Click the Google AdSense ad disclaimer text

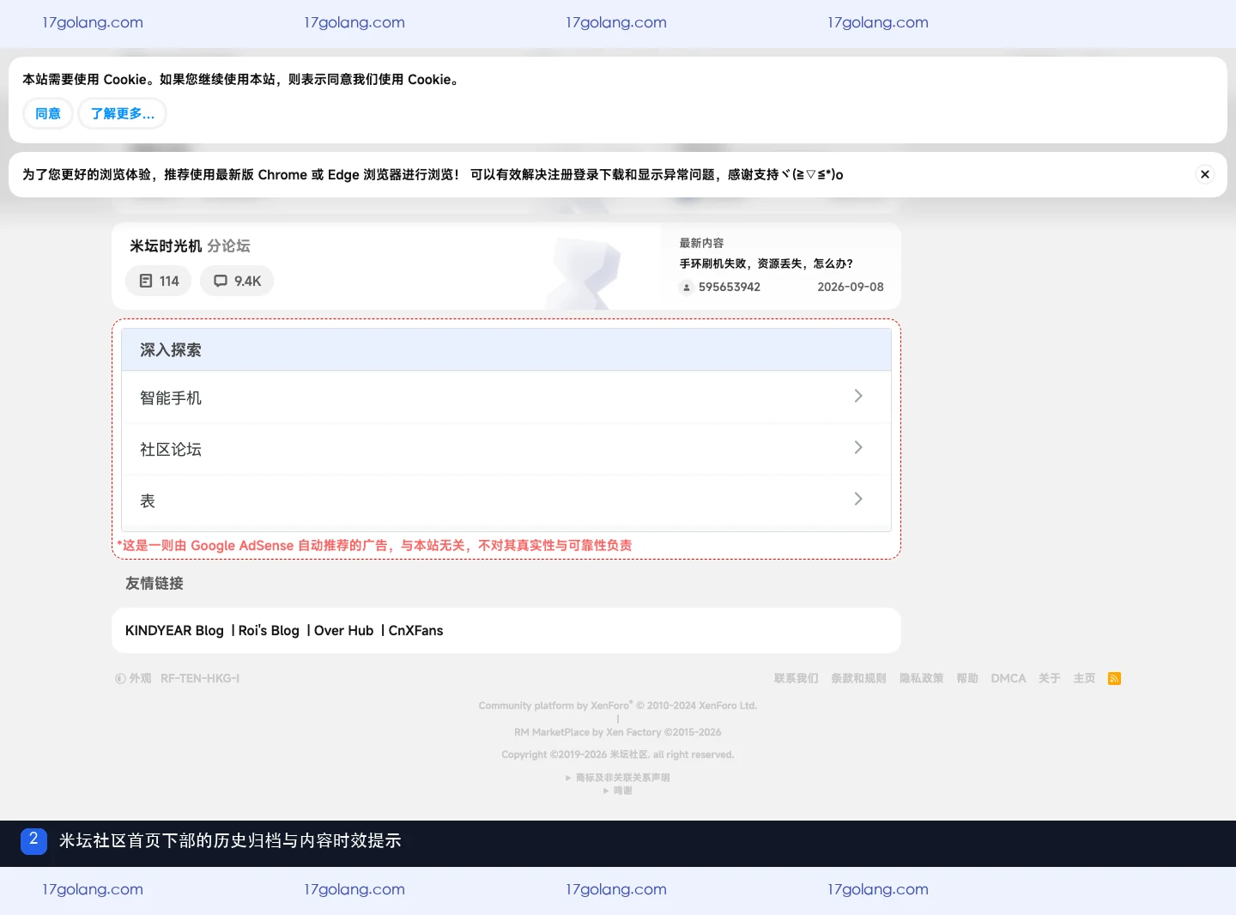point(375,545)
